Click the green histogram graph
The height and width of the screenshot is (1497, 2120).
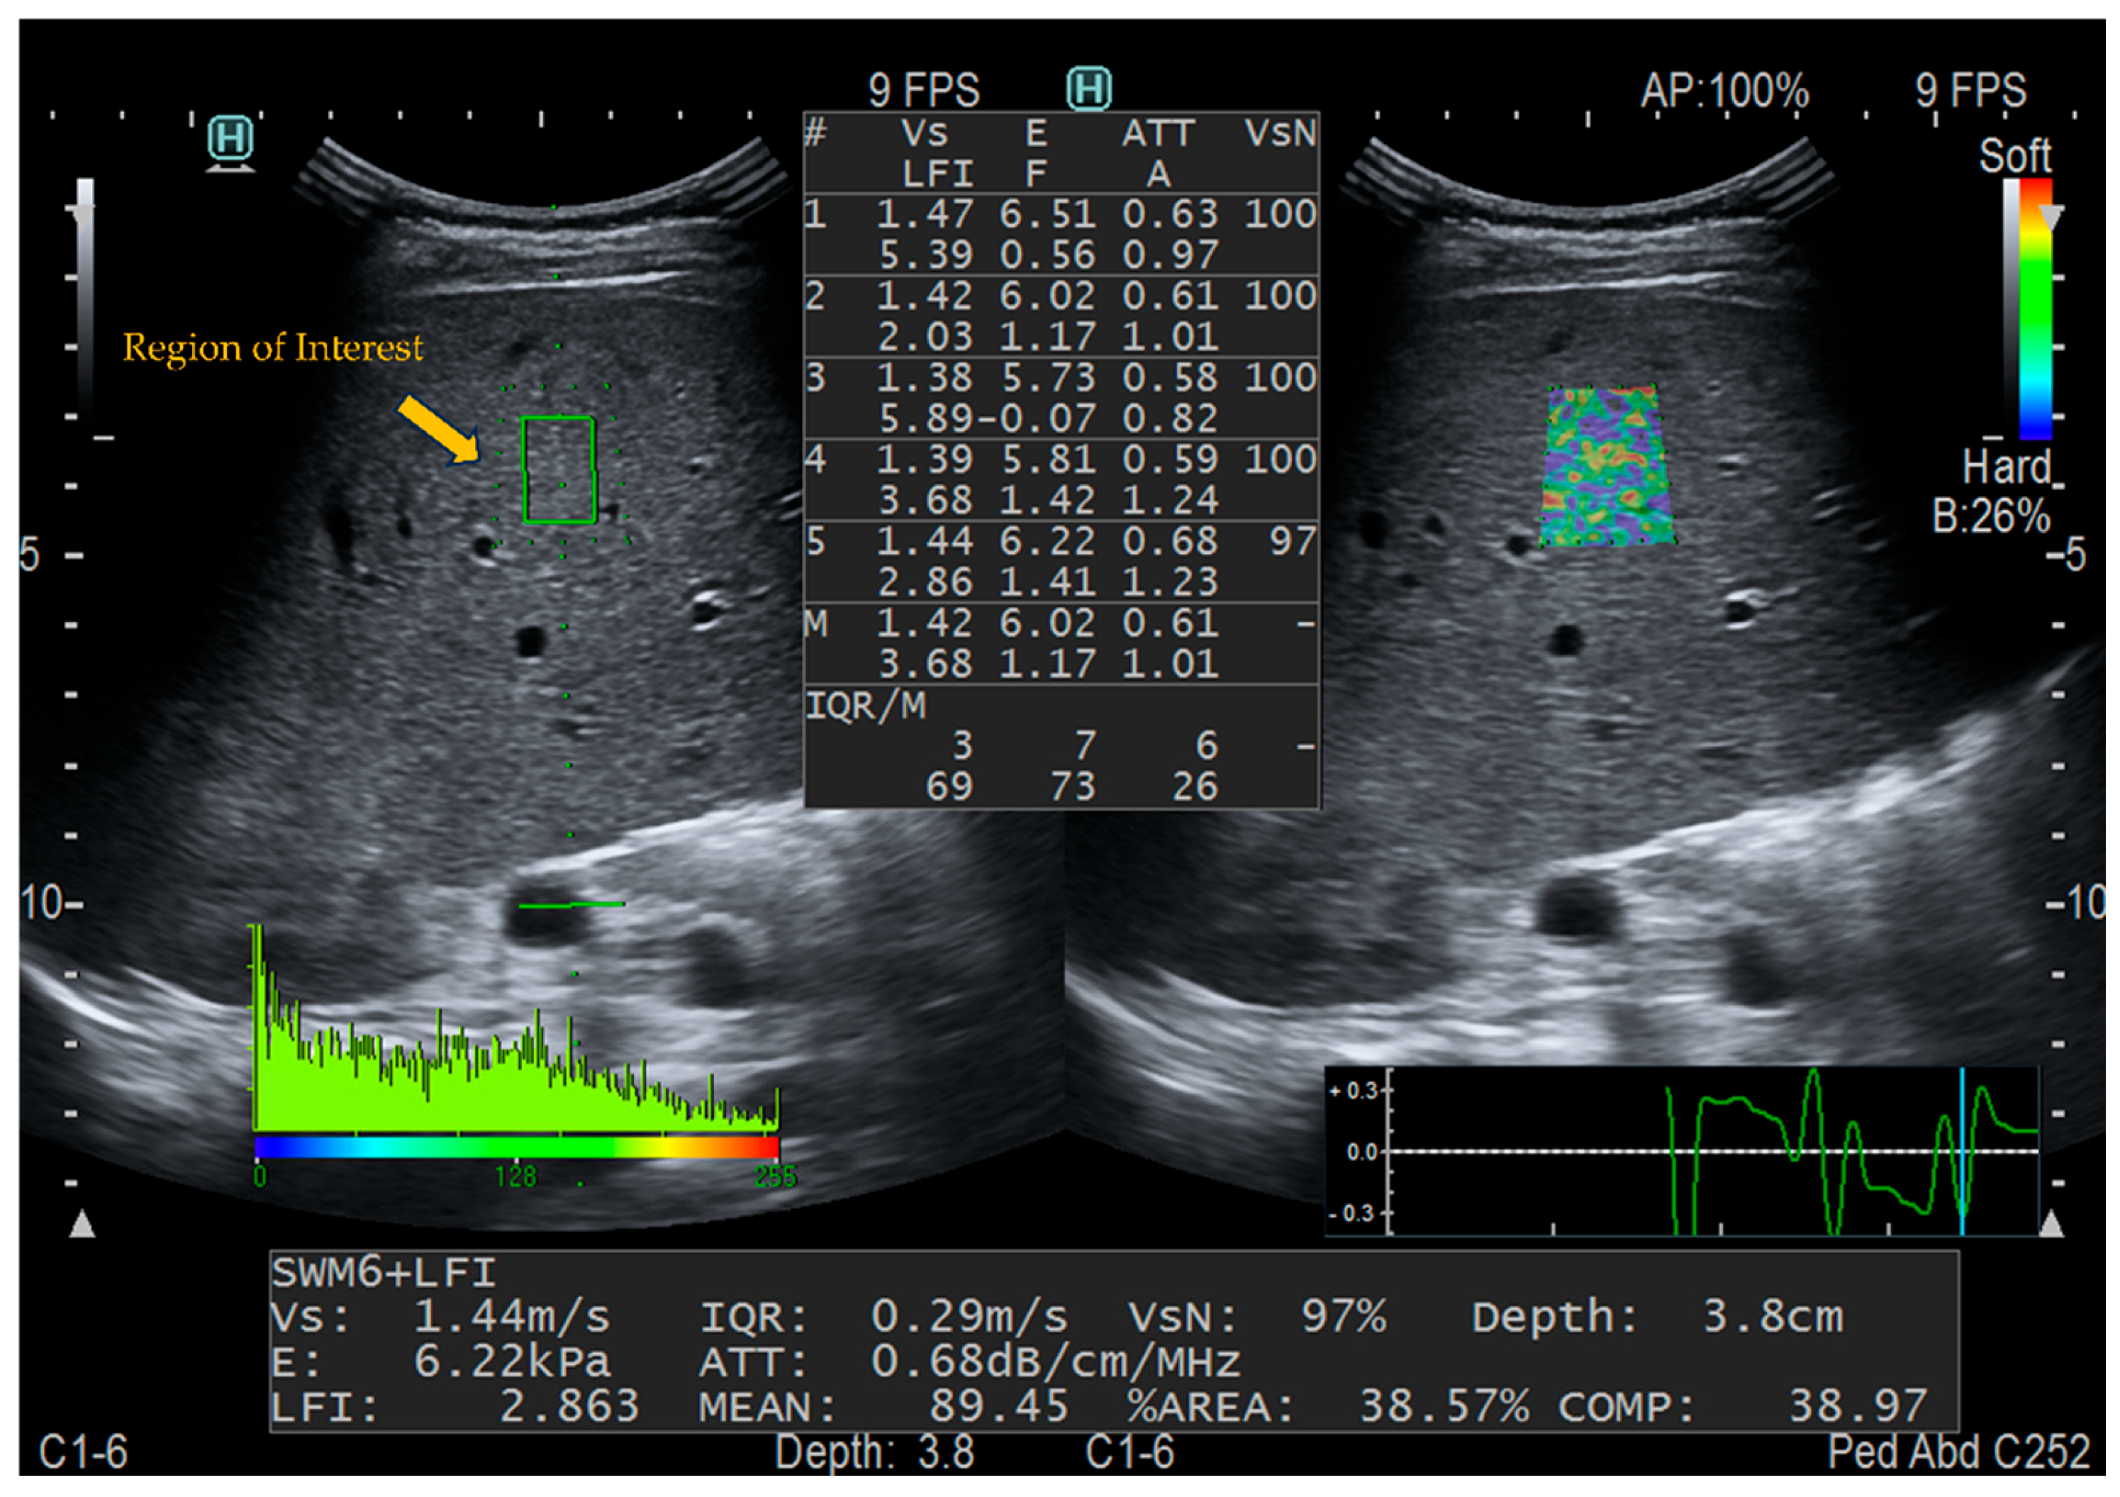pos(515,1028)
